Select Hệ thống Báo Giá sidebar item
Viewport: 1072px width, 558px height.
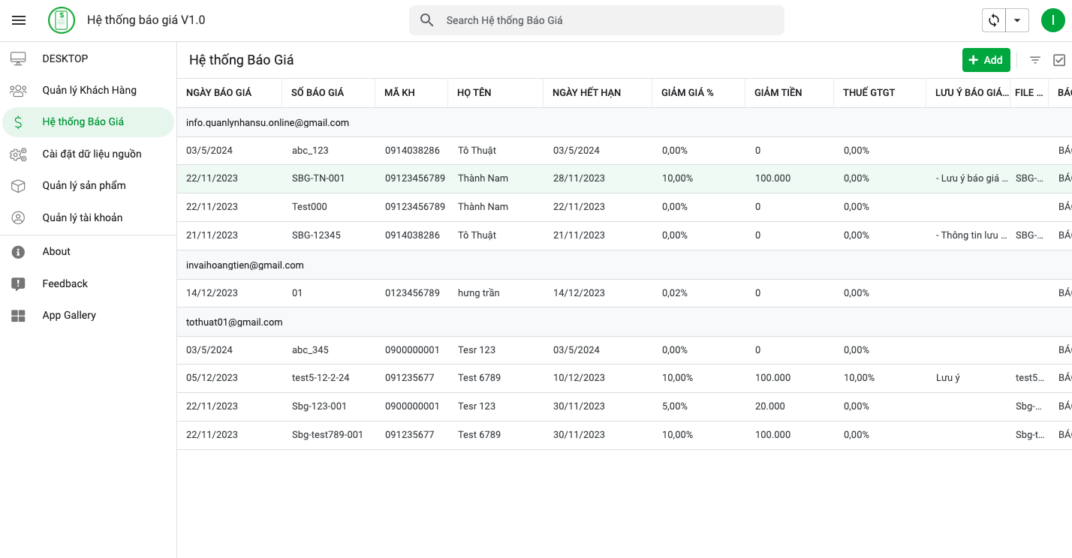(x=89, y=122)
